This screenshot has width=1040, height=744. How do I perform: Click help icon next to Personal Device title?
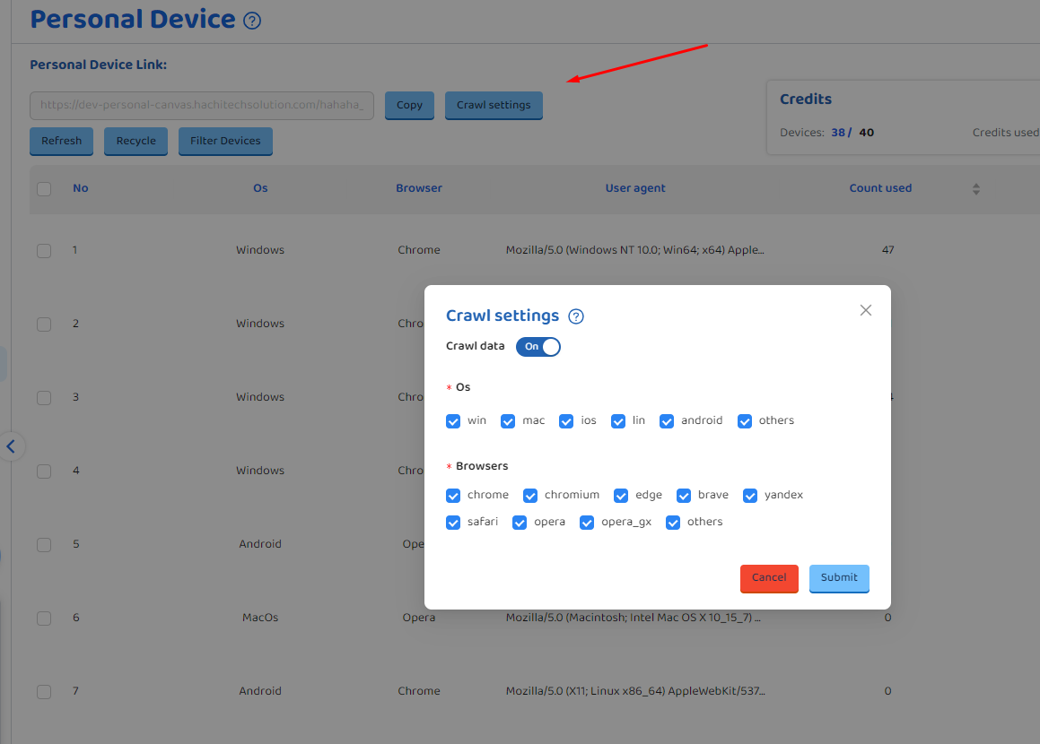252,21
